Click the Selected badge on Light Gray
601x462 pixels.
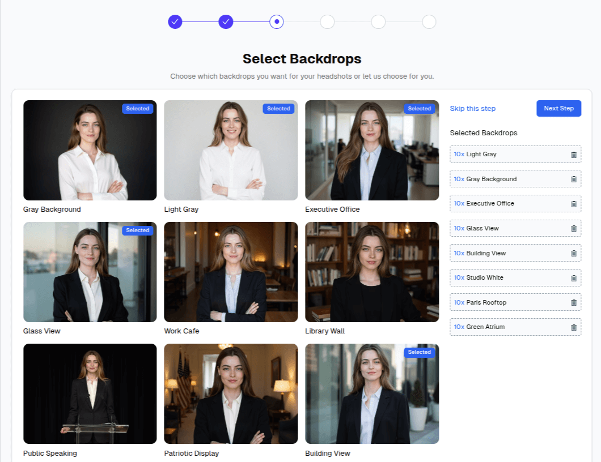pos(278,109)
